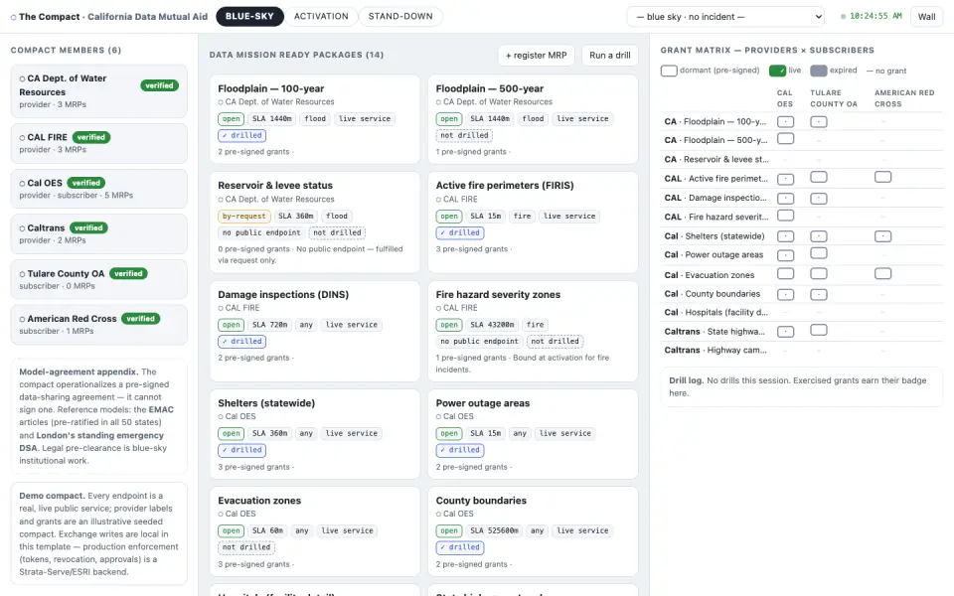954x596 pixels.
Task: Click the Run a drill button
Action: pyautogui.click(x=609, y=56)
